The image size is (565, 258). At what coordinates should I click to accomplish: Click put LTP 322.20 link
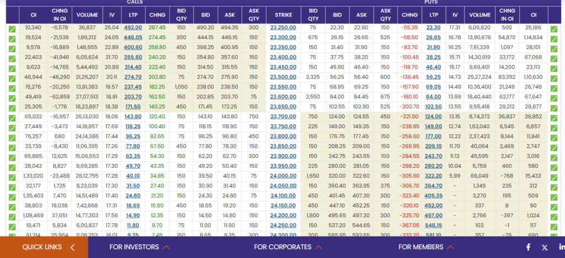point(433,176)
